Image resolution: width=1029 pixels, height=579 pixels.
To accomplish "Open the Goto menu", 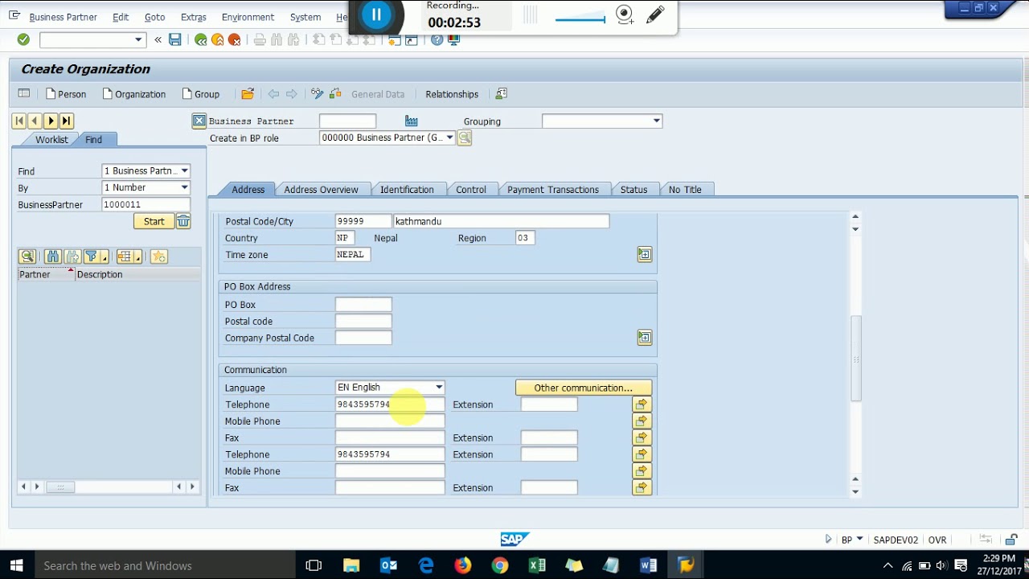I will [154, 17].
